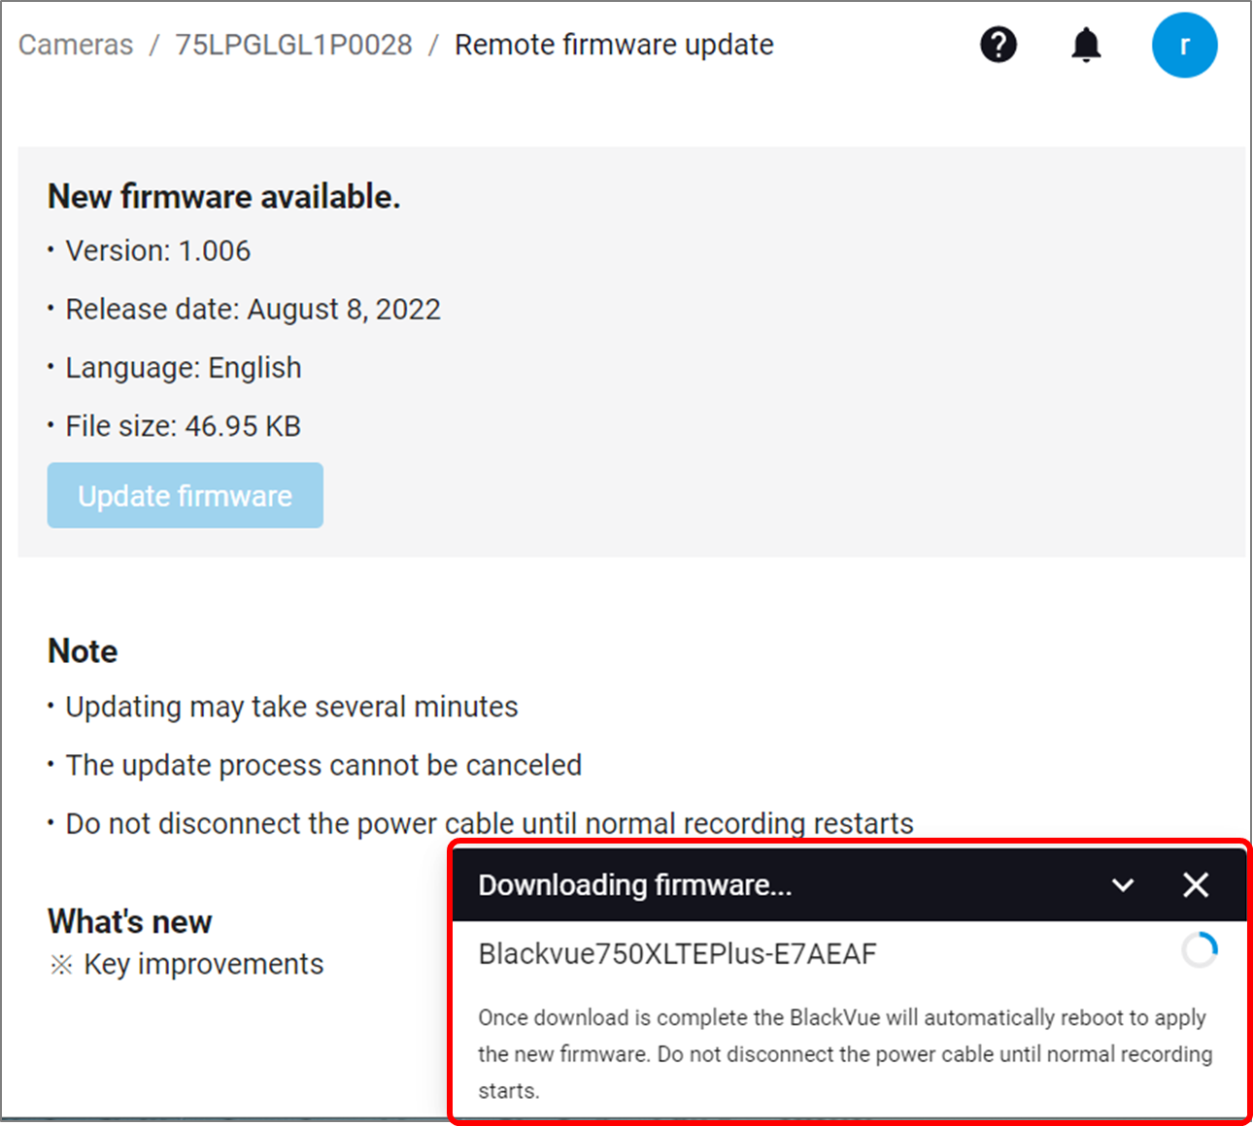Click the New firmware available heading

point(224,197)
